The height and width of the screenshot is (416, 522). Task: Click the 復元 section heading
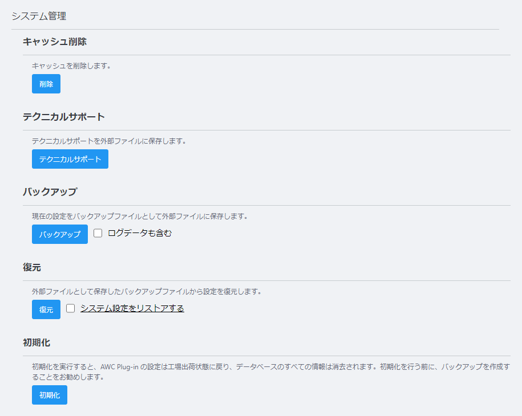(x=32, y=267)
